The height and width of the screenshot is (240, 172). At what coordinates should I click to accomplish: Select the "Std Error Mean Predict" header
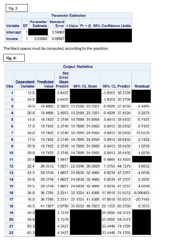click(x=62, y=80)
